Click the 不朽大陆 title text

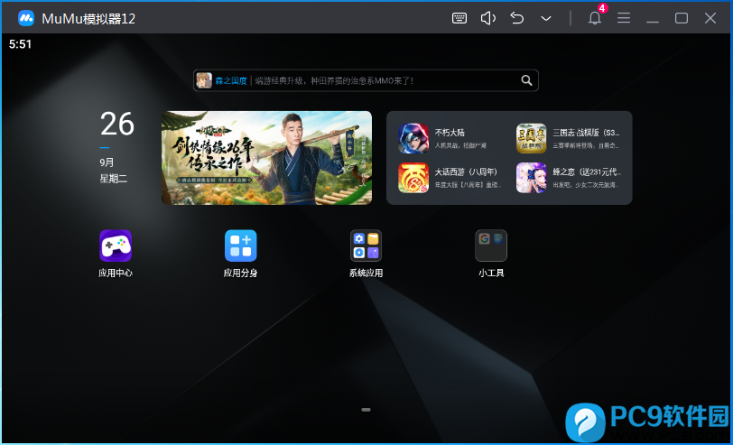coord(450,133)
